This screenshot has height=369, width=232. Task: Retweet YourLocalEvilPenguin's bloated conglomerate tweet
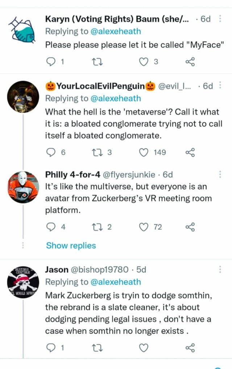point(98,153)
